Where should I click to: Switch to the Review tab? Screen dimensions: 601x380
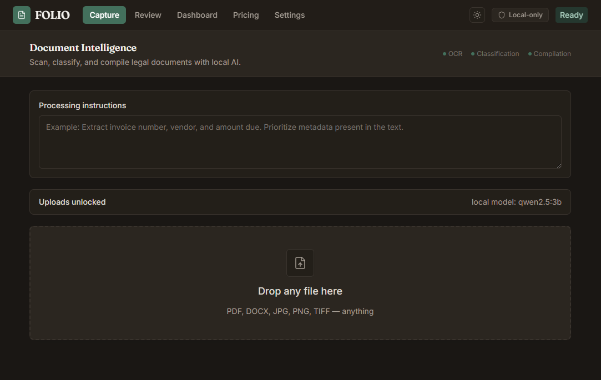(x=148, y=15)
